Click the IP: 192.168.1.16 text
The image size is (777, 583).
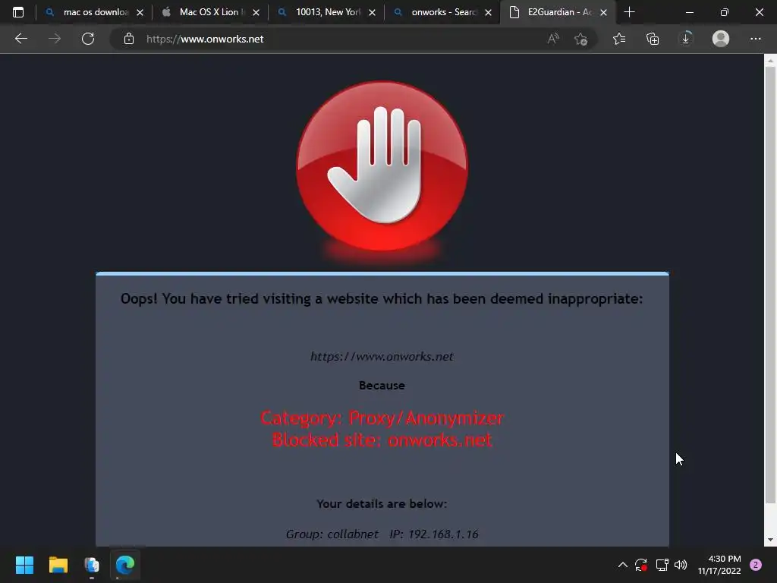tap(433, 534)
